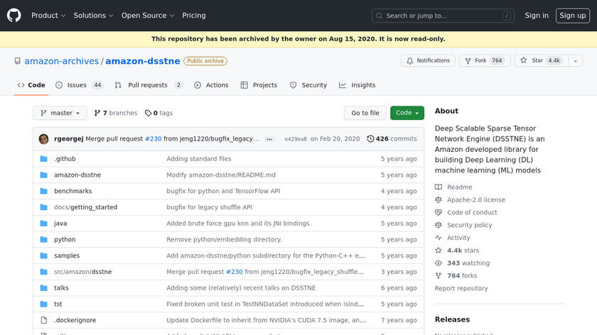Click the star icon on Star button
The width and height of the screenshot is (597, 335).
pyautogui.click(x=524, y=60)
